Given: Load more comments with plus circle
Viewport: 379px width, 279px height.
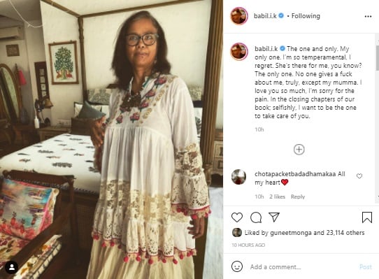Looking at the screenshot, I should (299, 150).
